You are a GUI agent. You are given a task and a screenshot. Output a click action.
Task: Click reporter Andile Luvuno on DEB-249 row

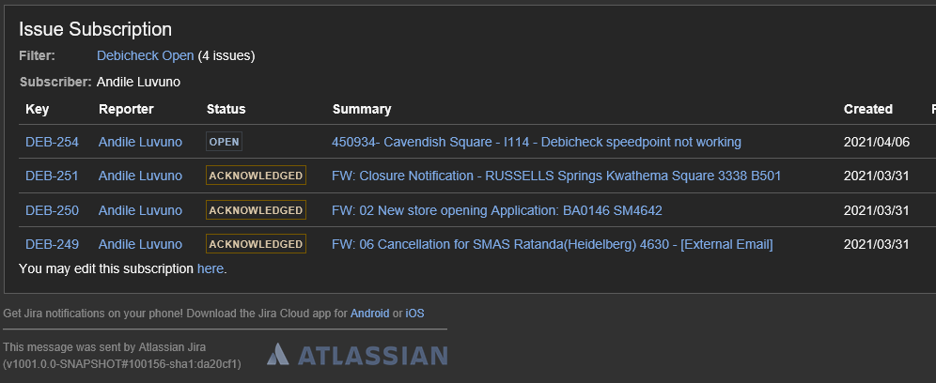tap(140, 244)
